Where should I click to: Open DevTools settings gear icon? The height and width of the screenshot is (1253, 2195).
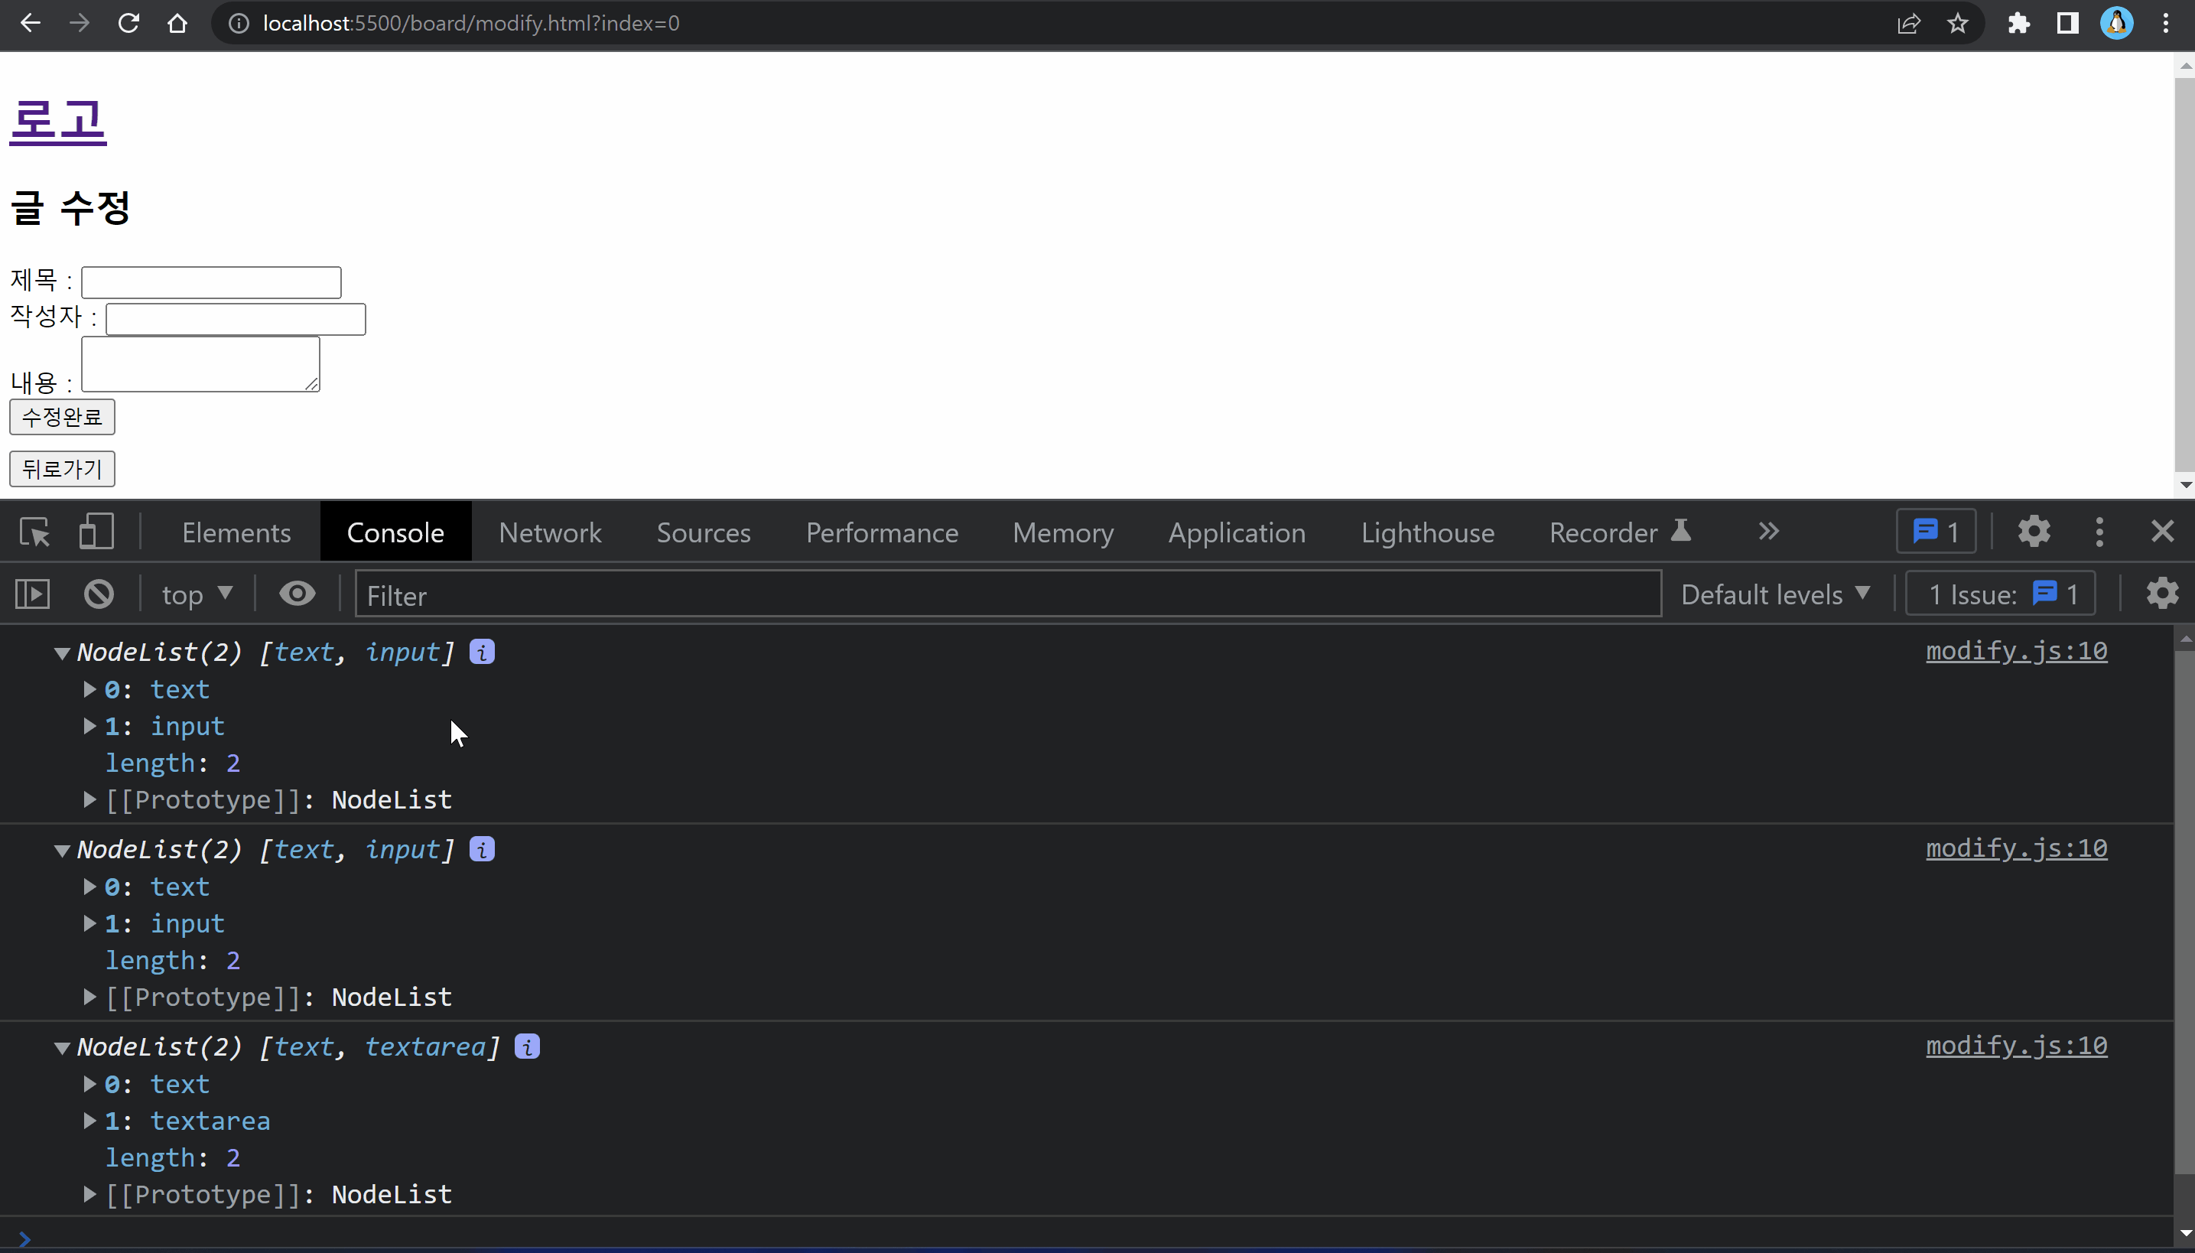(x=2033, y=532)
